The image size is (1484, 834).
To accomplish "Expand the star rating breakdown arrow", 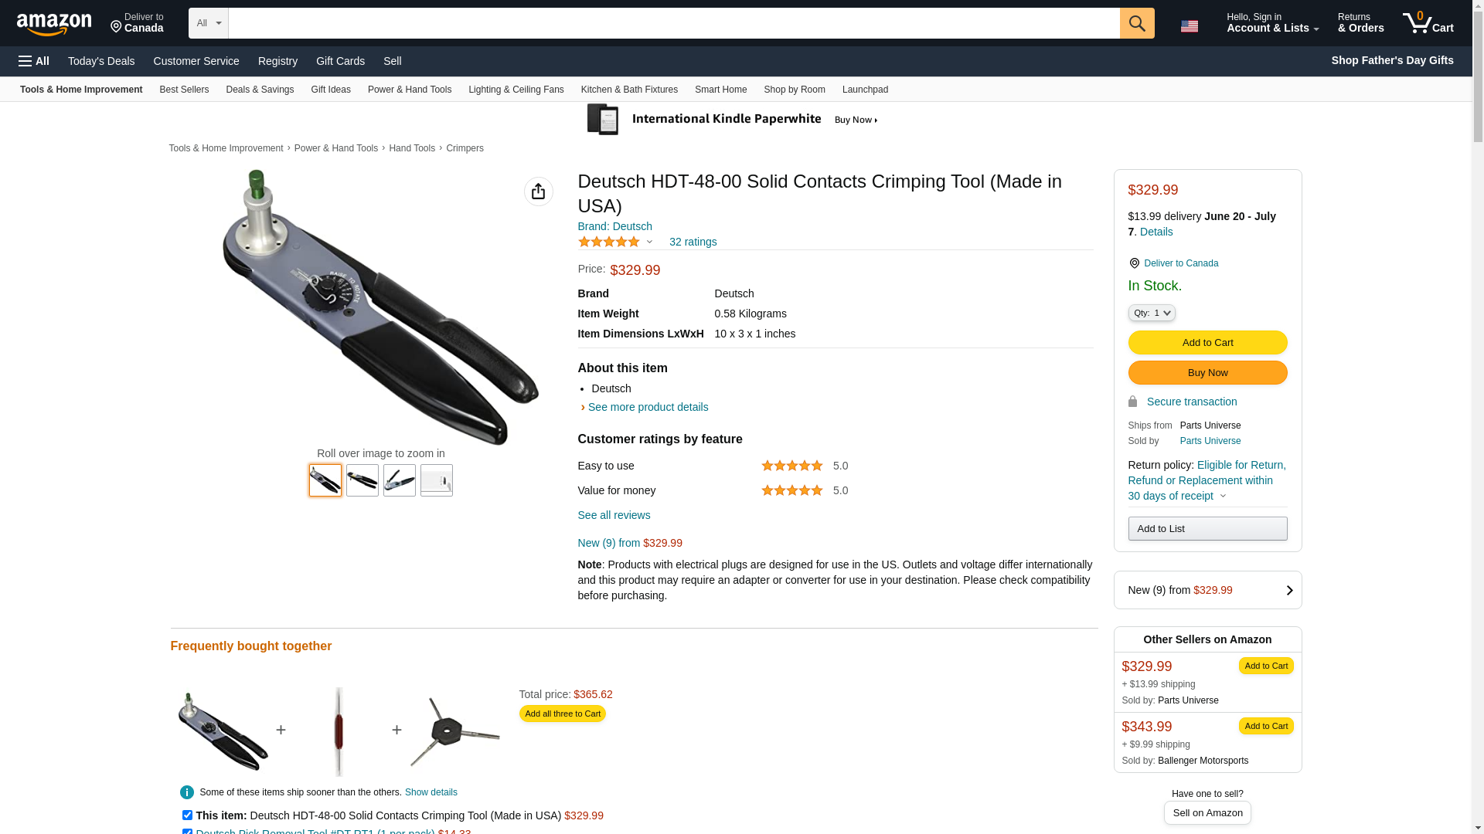I will tap(649, 242).
